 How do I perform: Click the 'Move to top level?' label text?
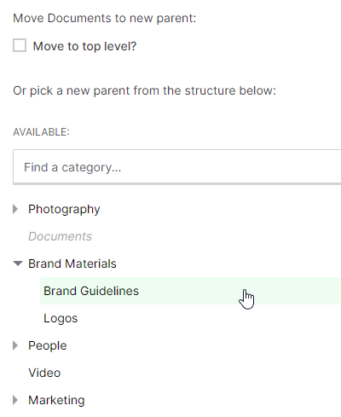(x=84, y=46)
